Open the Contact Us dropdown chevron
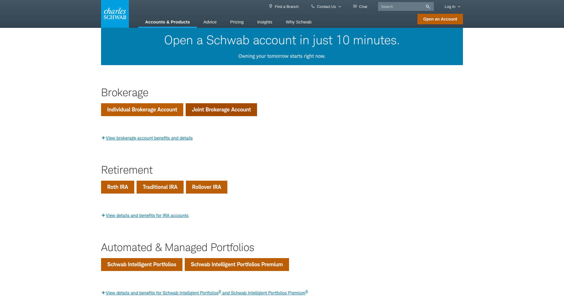Screen dimensions: 564x305 tap(340, 7)
